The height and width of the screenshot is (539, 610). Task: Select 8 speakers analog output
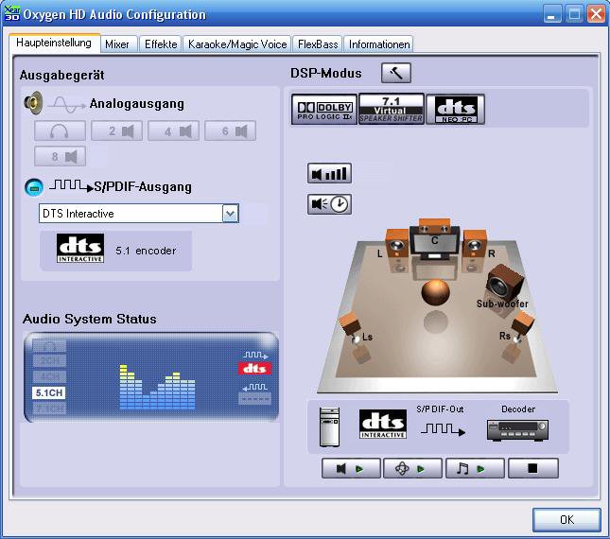(x=60, y=156)
